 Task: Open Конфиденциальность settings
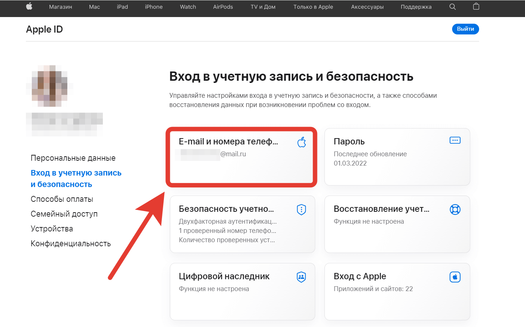71,243
